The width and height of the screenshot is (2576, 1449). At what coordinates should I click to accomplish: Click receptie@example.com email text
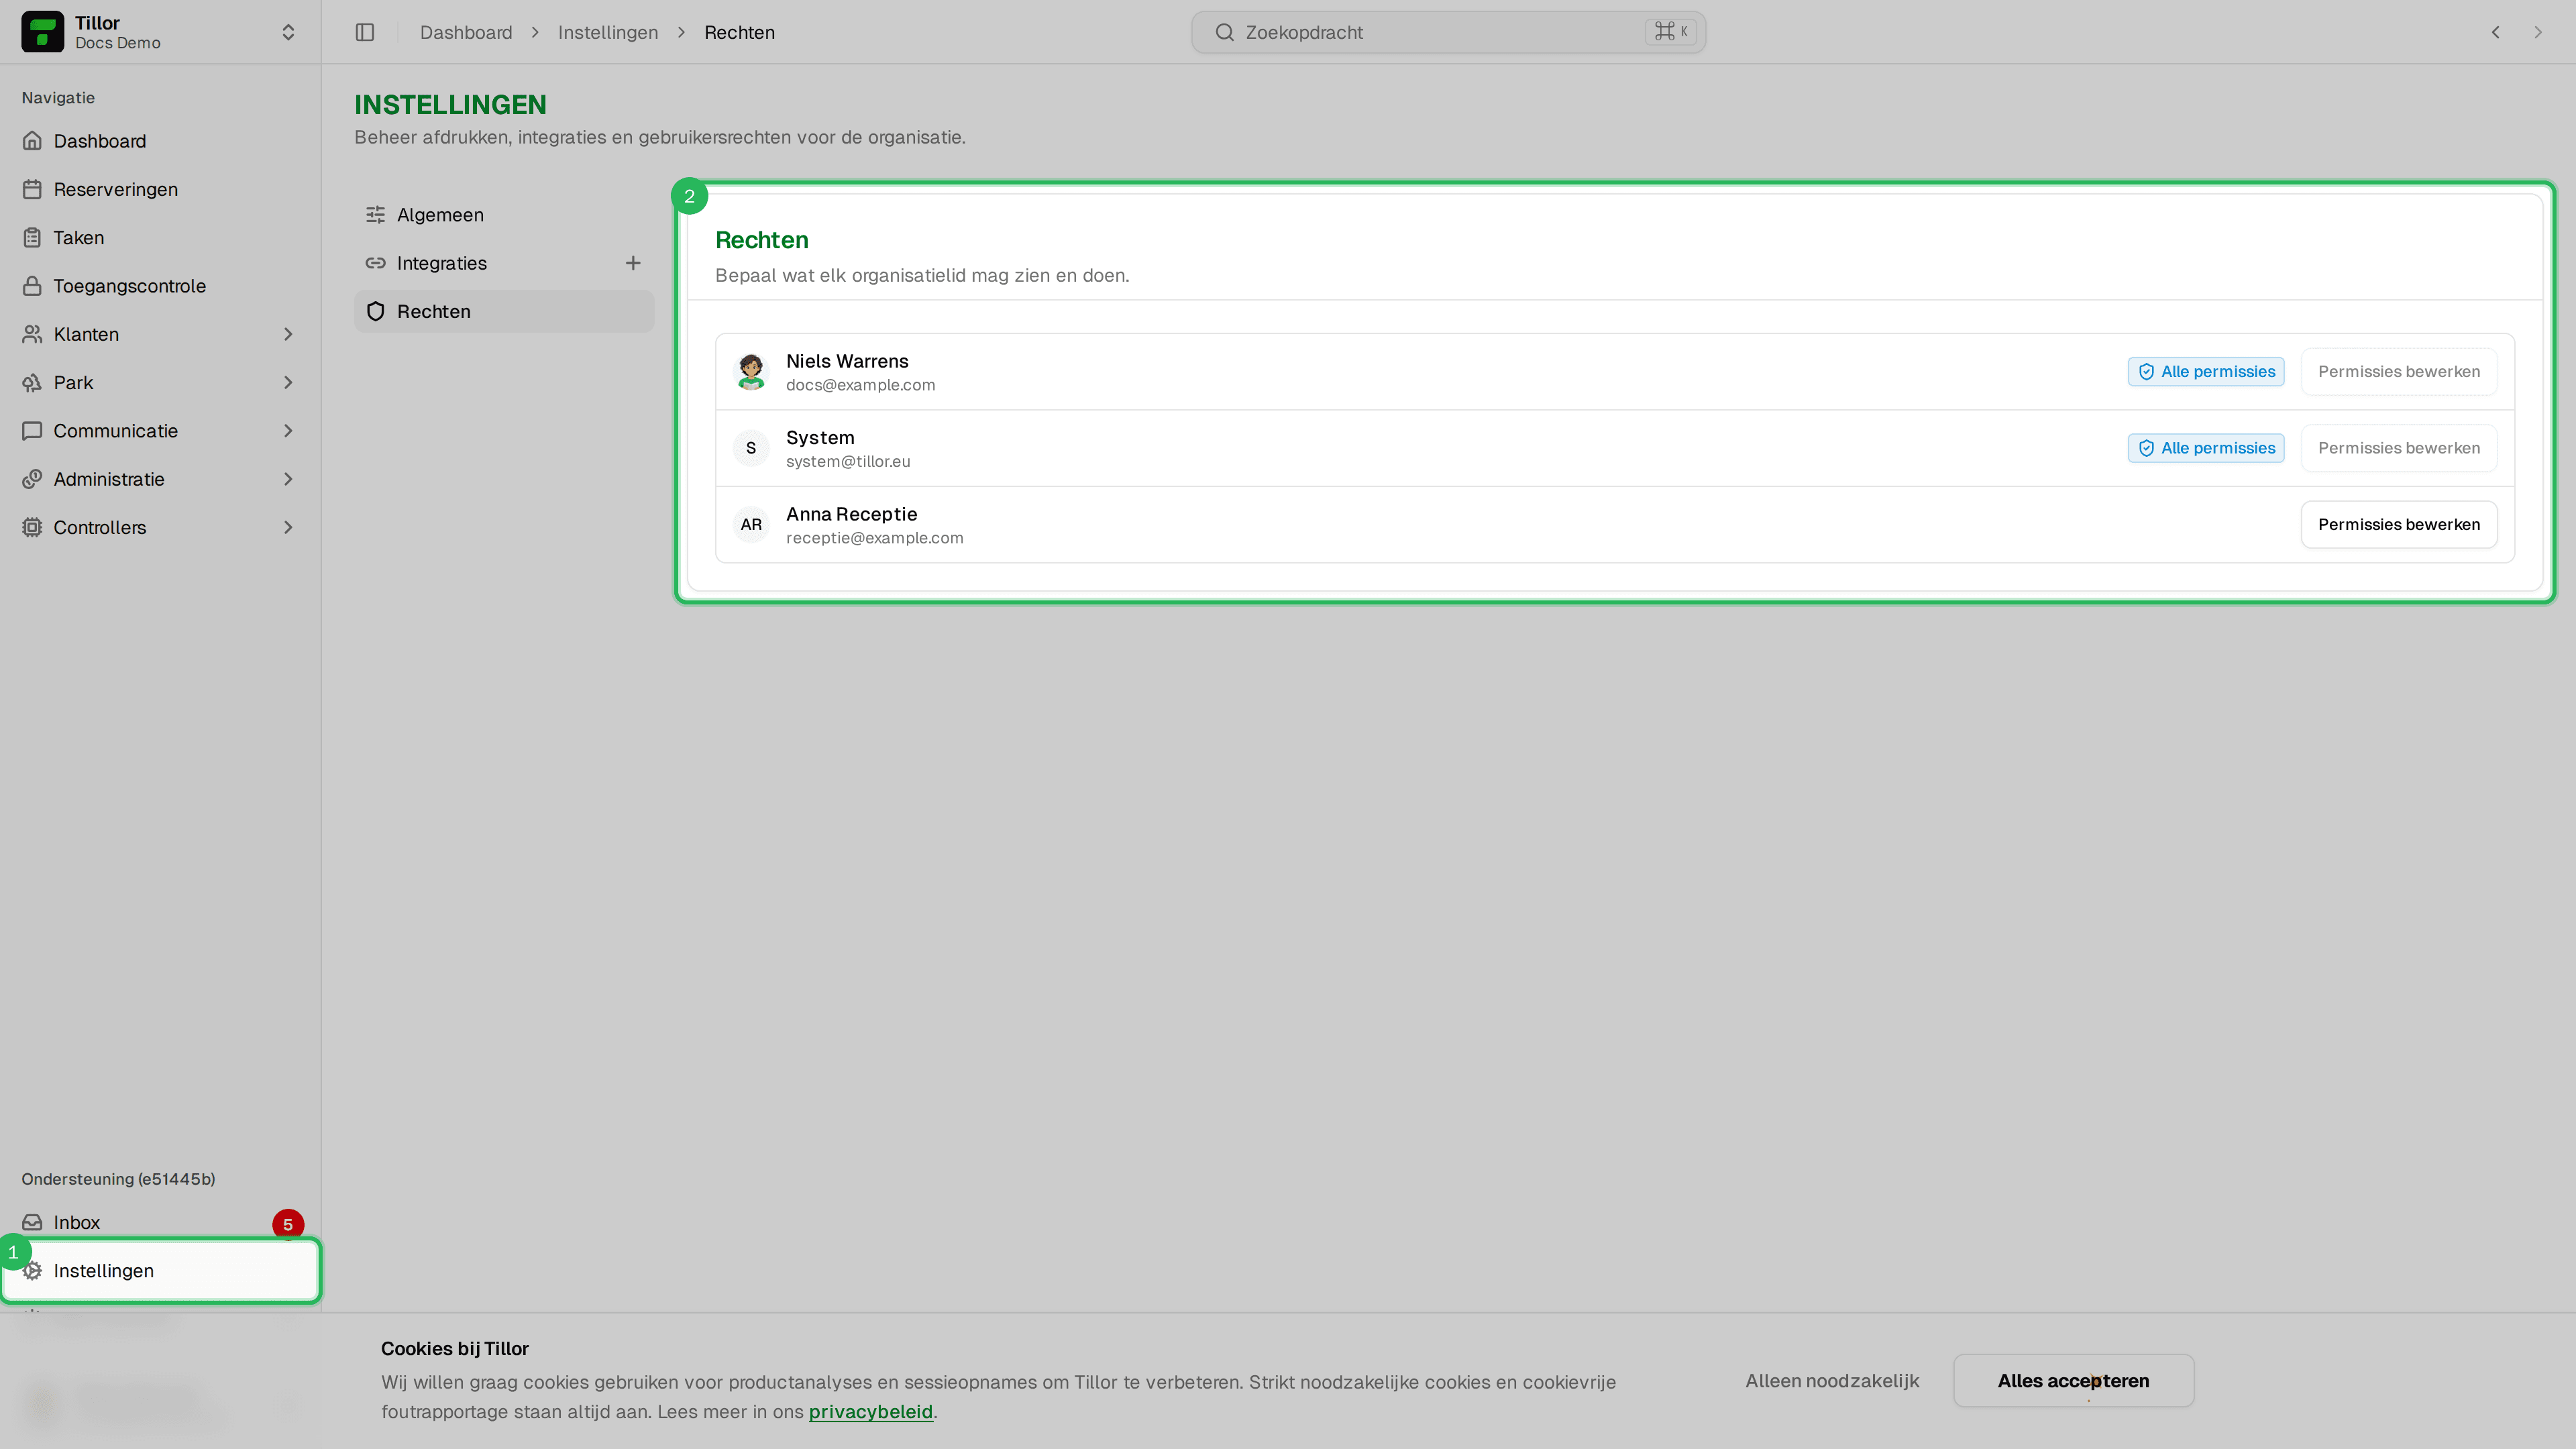(x=874, y=538)
